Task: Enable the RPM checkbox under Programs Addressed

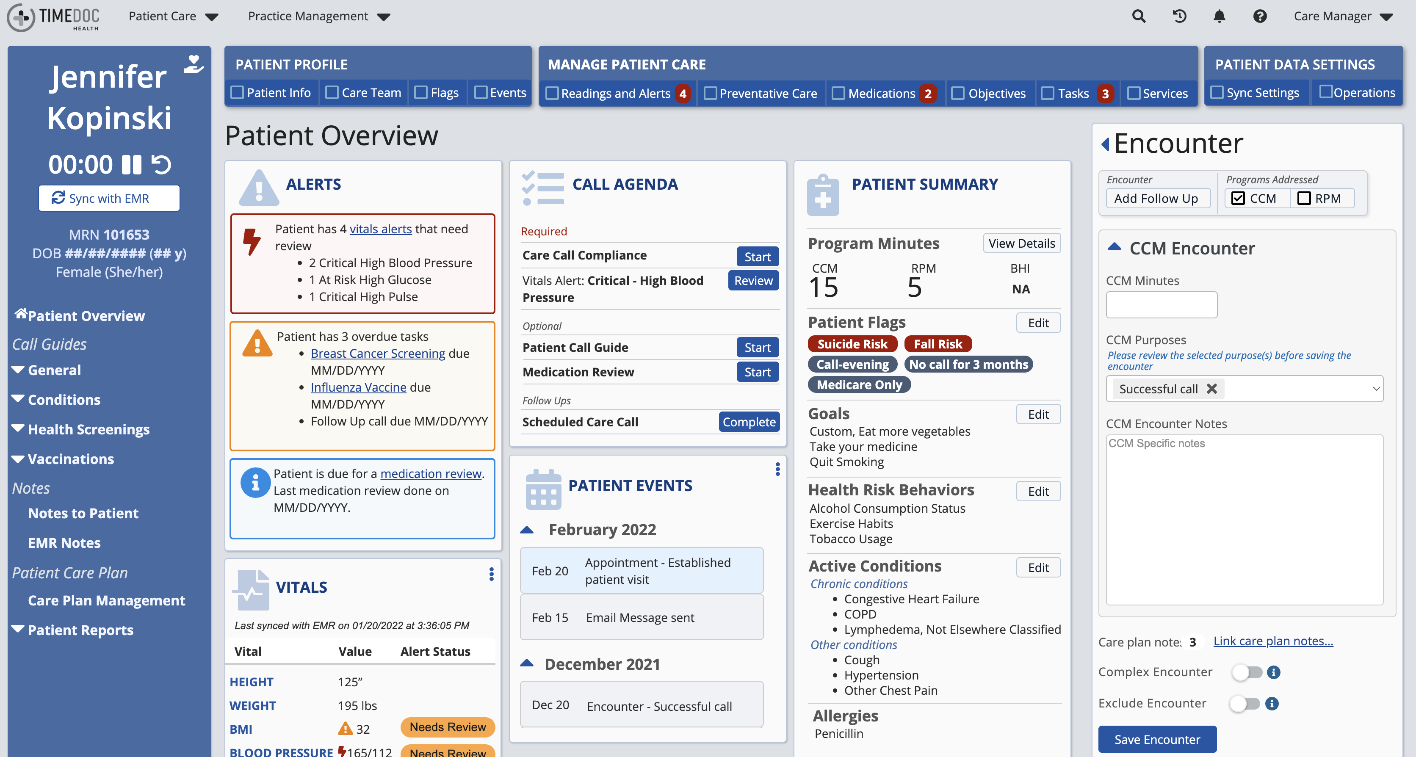Action: 1305,198
